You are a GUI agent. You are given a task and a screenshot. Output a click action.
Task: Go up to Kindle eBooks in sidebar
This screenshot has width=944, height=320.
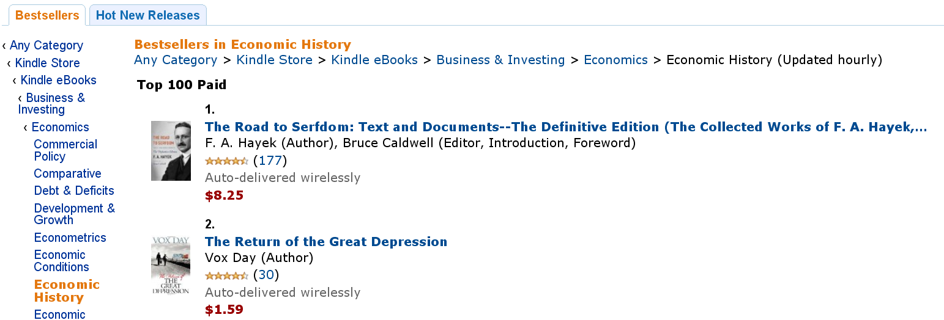tap(59, 80)
